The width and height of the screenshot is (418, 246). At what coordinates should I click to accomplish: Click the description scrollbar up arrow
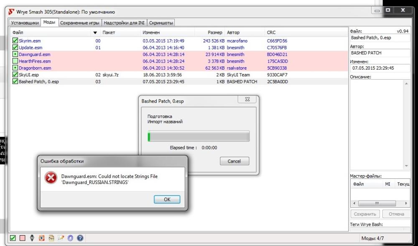pyautogui.click(x=406, y=83)
